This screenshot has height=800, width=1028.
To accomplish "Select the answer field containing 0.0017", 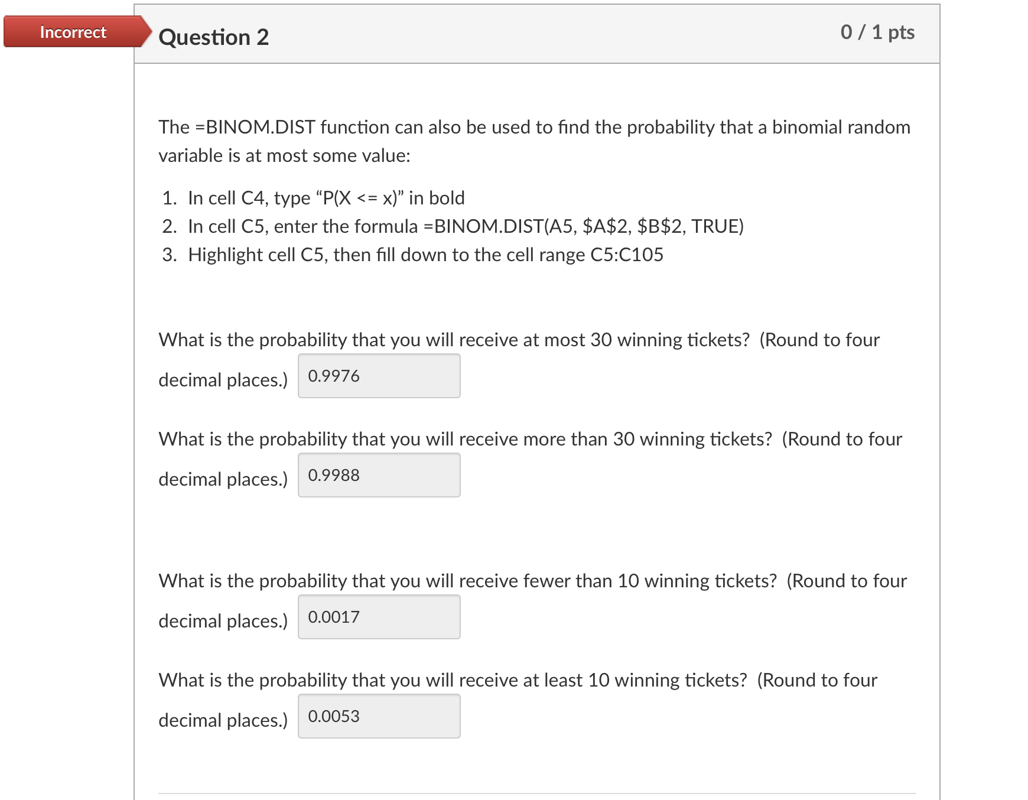I will click(379, 617).
